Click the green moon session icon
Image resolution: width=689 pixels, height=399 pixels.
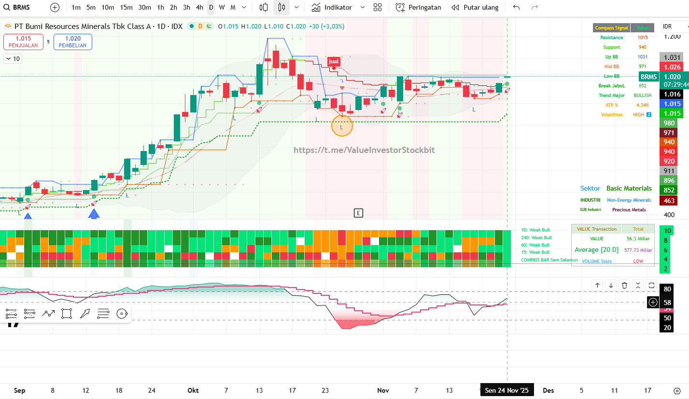pos(209,26)
